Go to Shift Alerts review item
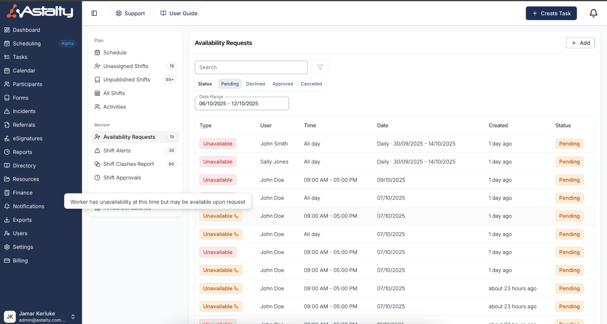 tap(117, 150)
